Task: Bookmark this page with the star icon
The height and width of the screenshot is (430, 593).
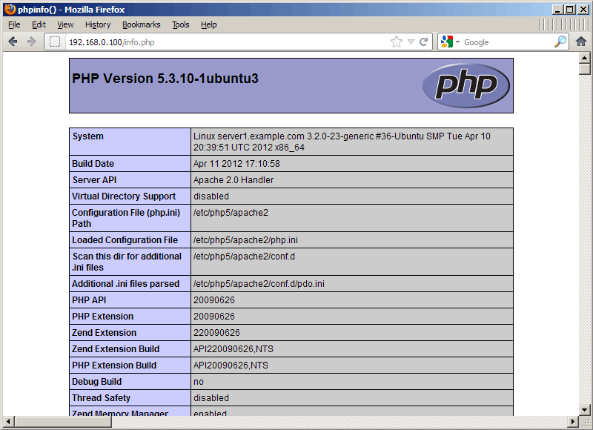Action: (397, 42)
